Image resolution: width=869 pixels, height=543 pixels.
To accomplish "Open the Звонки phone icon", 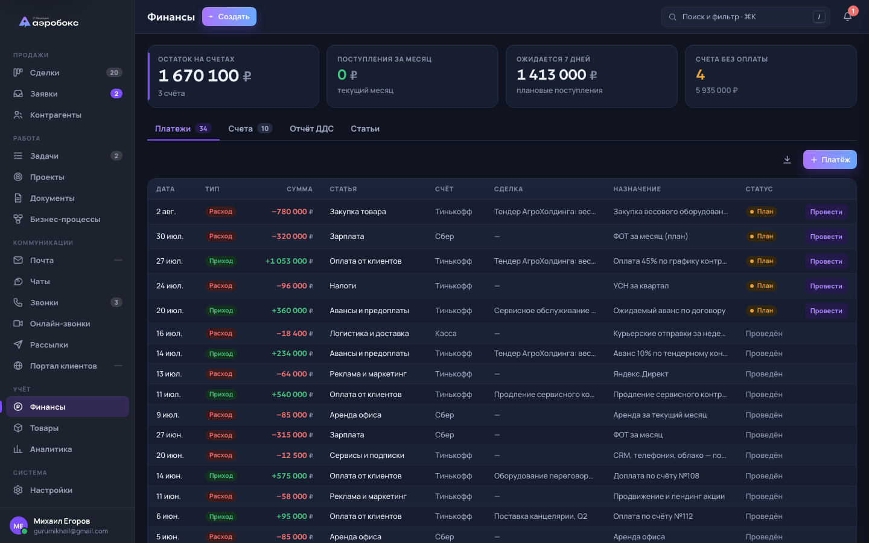I will [x=18, y=302].
